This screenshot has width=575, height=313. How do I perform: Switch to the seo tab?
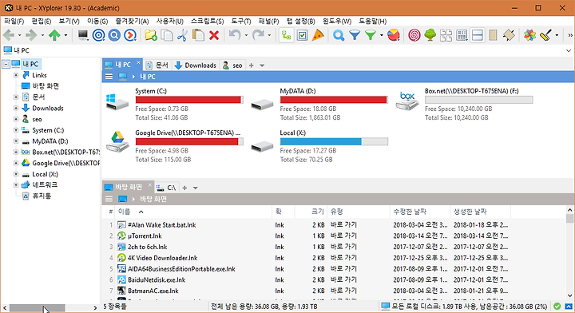pyautogui.click(x=233, y=65)
